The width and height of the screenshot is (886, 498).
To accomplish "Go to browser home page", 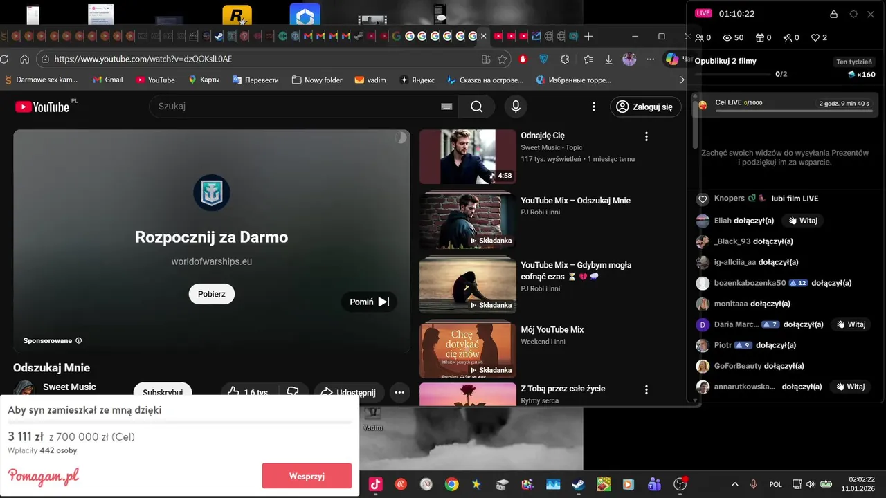I will [24, 59].
